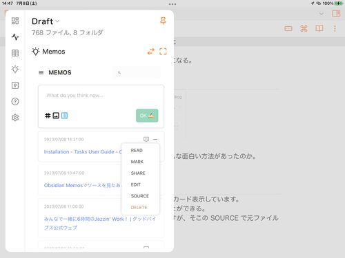Open the Jazzin' Work memo link
Screen dimensions: 345x258
click(100, 223)
